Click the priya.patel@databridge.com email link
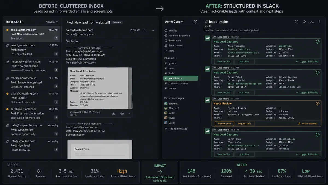The image size is (328, 185). point(245,84)
